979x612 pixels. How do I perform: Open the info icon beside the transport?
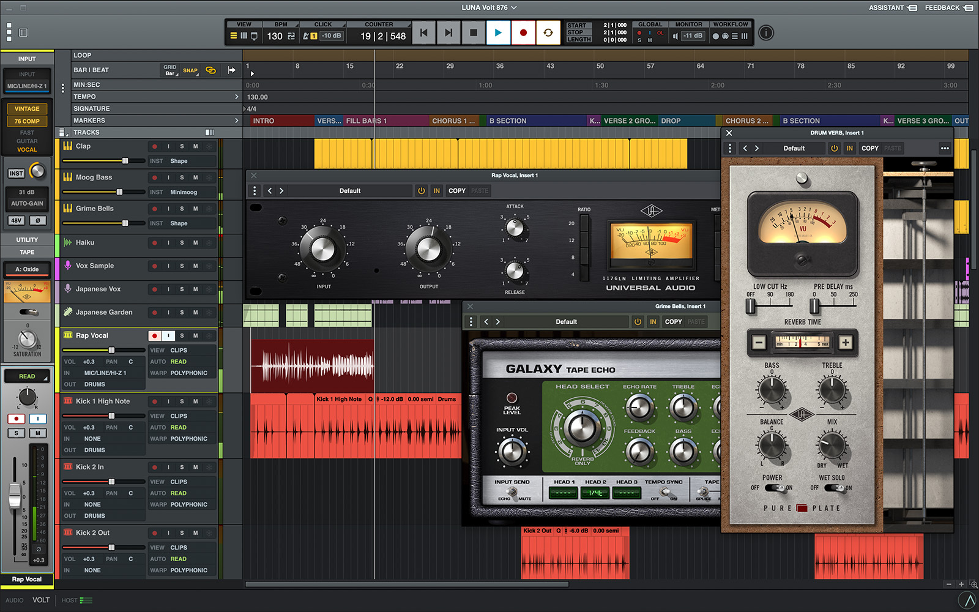click(765, 33)
